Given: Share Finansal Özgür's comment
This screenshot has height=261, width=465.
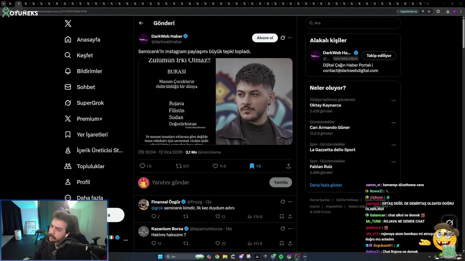Looking at the screenshot, I should tap(290, 216).
